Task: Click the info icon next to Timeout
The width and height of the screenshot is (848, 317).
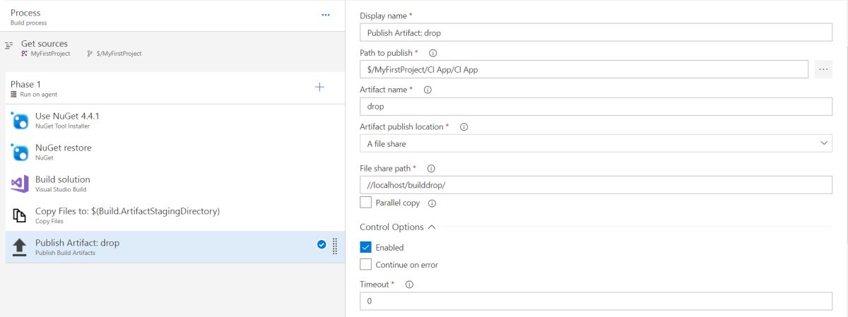Action: click(409, 285)
